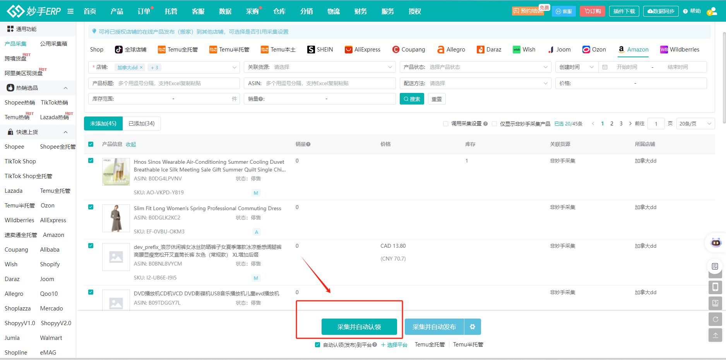Image resolution: width=726 pixels, height=360 pixels.
Task: Click the robot assistant icon on right edge
Action: point(716,243)
